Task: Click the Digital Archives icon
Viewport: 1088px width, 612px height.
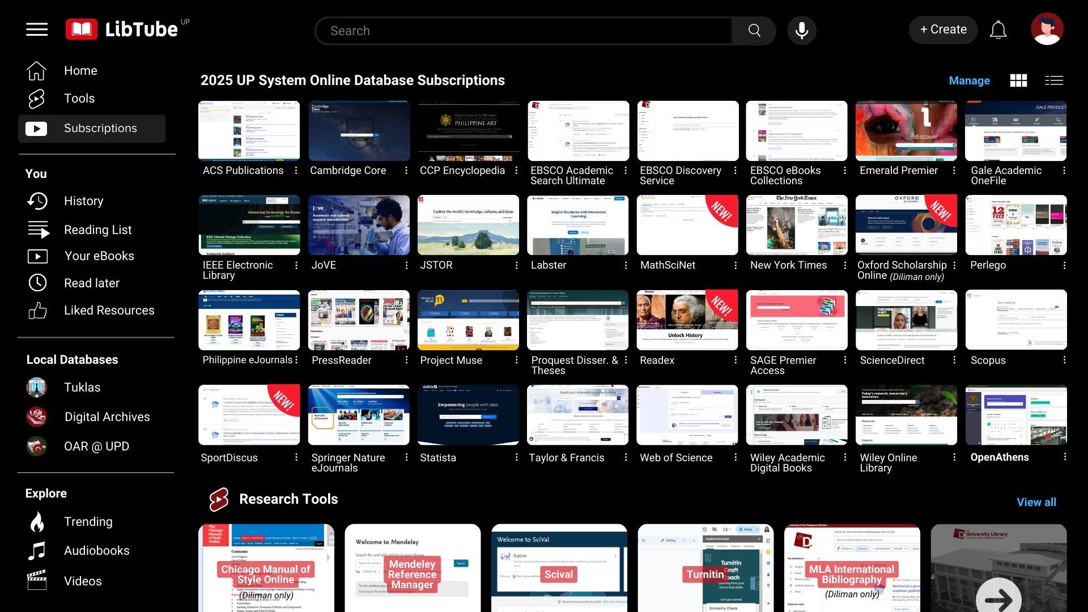Action: [37, 417]
